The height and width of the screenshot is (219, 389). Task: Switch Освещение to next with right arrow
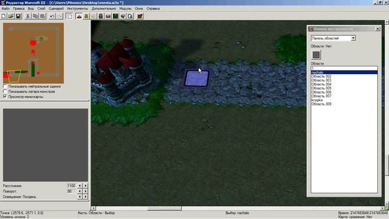pos(85,196)
